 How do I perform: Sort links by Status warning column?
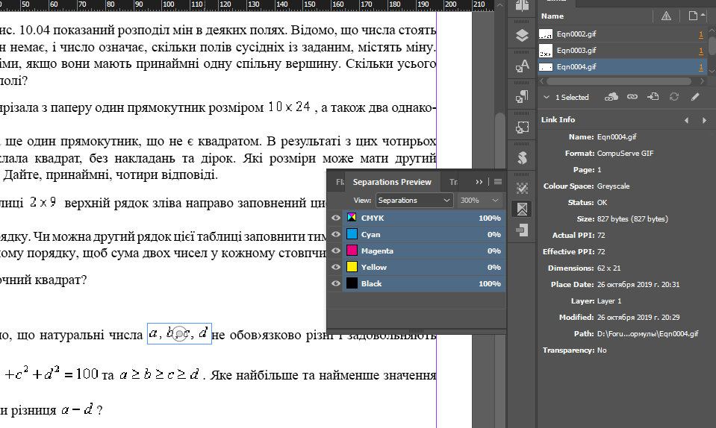(666, 16)
